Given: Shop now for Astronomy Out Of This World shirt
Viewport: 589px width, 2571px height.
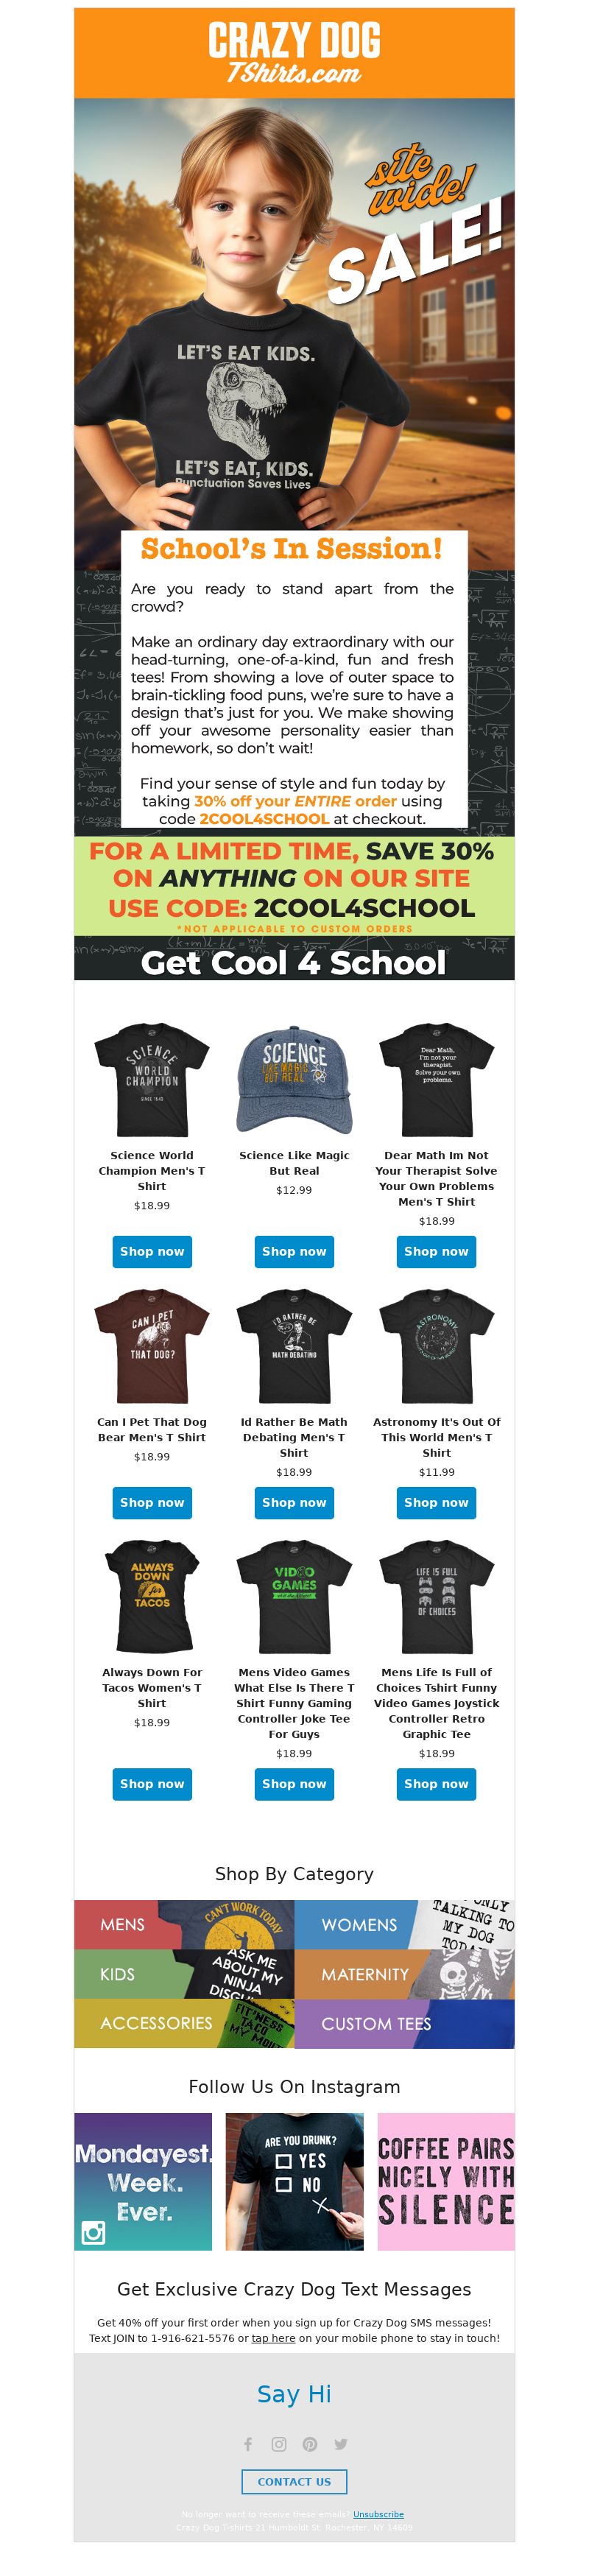Looking at the screenshot, I should 437,1501.
